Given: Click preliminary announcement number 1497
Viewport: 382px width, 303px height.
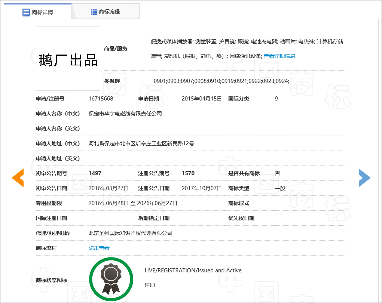Looking at the screenshot, I should click(x=95, y=173).
